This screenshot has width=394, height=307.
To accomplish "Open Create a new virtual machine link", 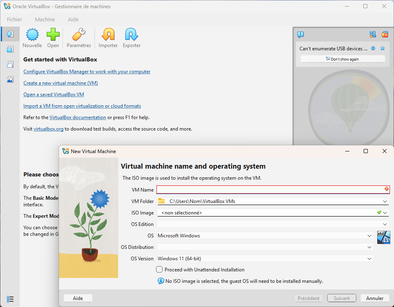I will (61, 83).
